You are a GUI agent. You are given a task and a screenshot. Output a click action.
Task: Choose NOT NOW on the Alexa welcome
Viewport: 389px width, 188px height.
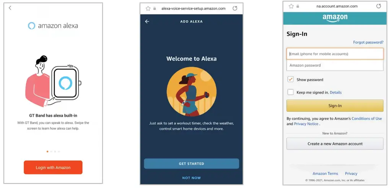click(x=192, y=178)
